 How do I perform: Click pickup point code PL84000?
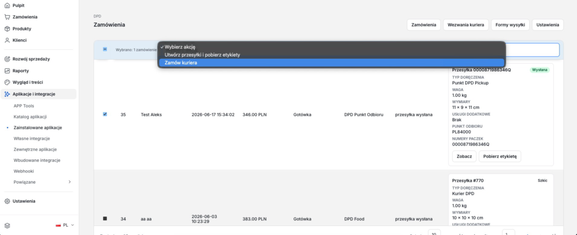461,132
